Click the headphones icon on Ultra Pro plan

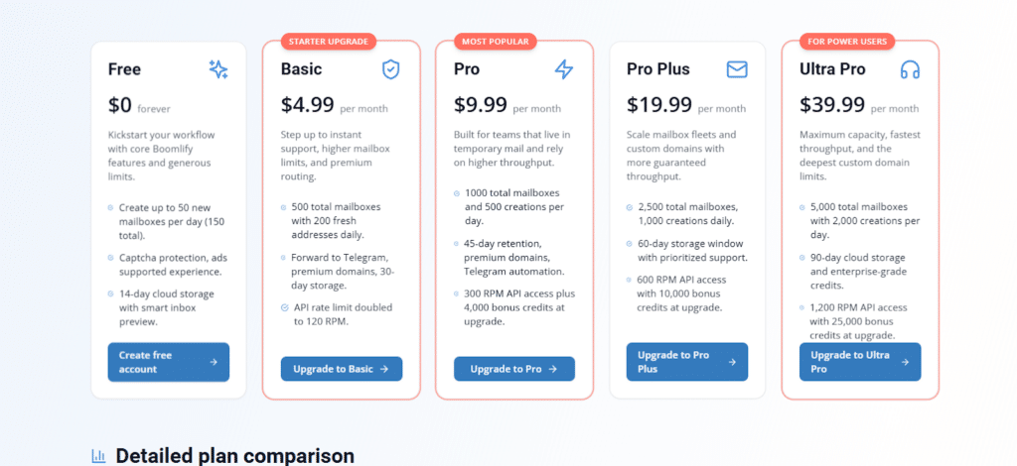pos(910,69)
